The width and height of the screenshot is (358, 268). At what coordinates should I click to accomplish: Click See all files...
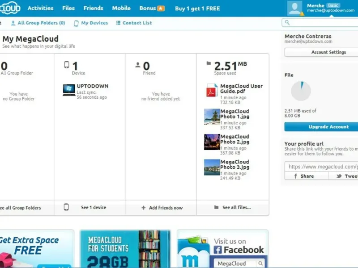237,207
